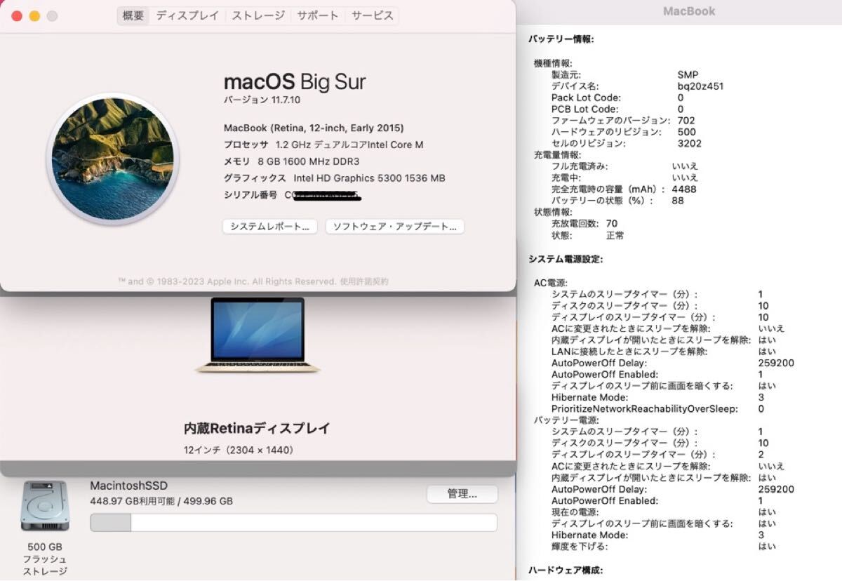Select the 状態 正常 row
Screen dimensions: 842x581
pos(587,235)
